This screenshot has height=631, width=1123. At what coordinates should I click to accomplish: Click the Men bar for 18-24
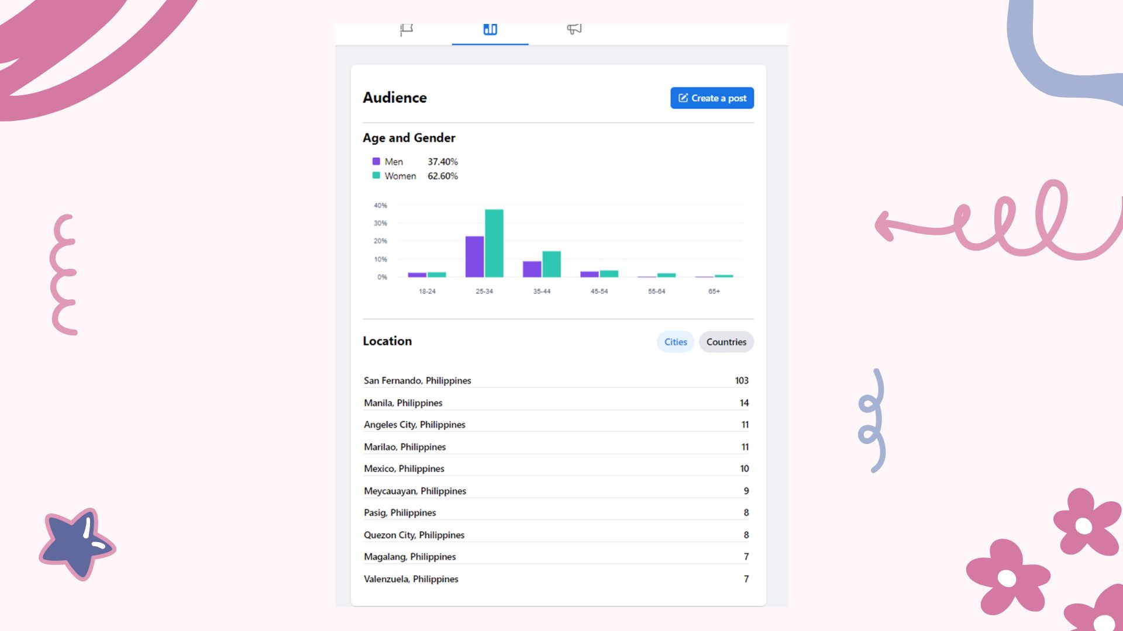(x=417, y=275)
